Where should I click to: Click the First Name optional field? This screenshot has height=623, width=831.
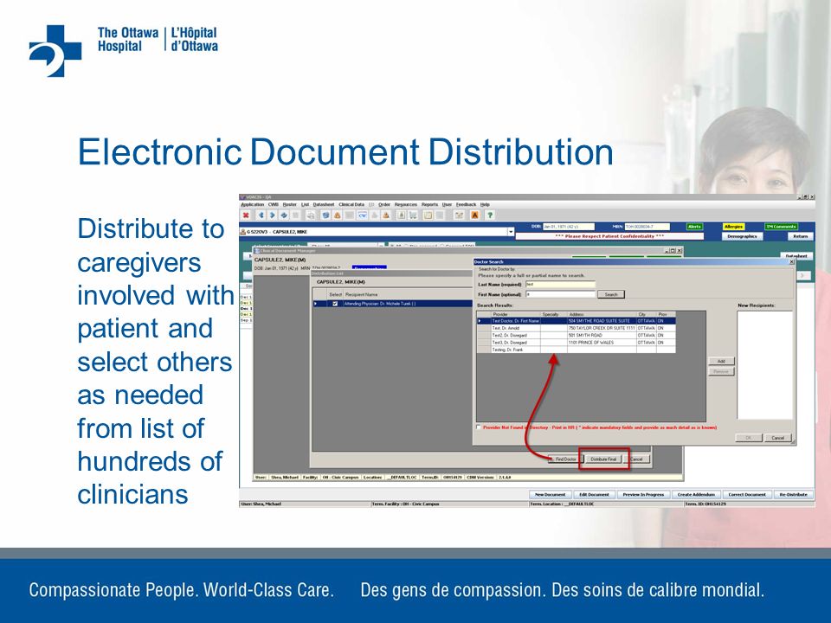point(560,294)
